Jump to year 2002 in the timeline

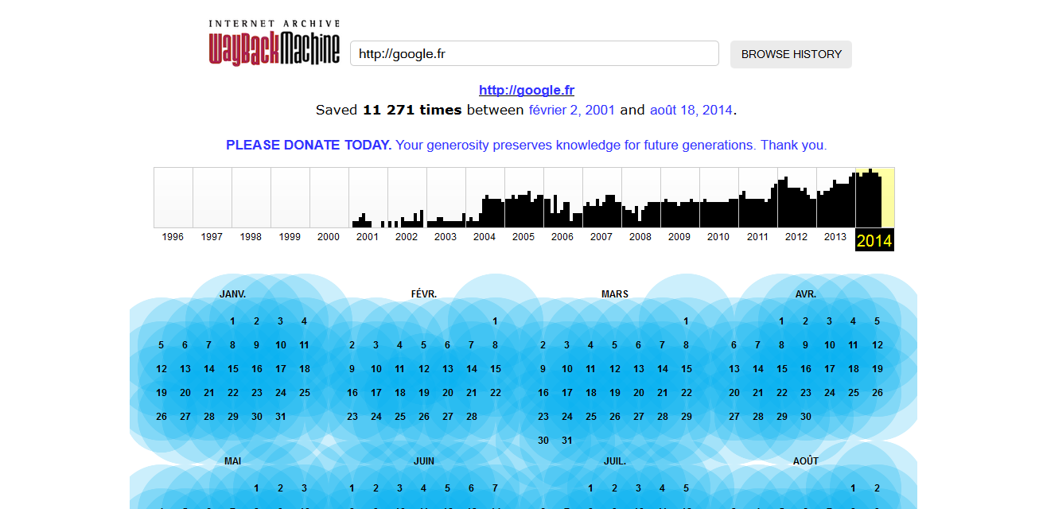tap(407, 236)
